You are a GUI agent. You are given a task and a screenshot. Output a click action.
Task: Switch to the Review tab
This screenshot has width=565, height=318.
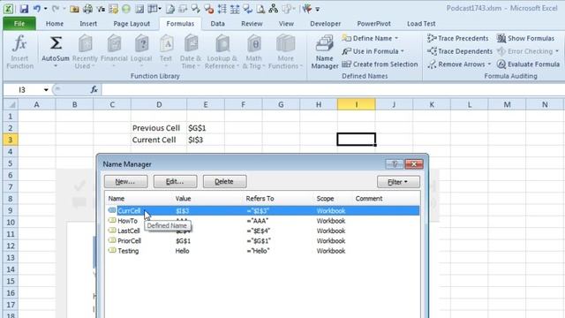pyautogui.click(x=252, y=24)
